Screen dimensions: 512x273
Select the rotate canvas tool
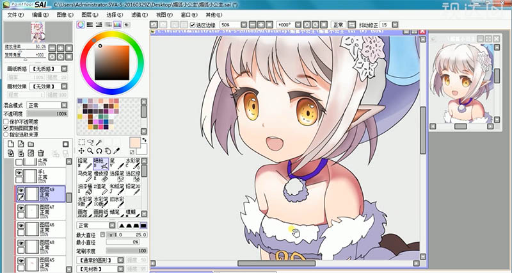click(x=99, y=151)
